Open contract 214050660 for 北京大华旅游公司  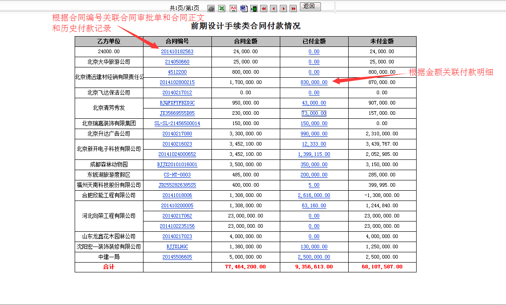tap(177, 62)
